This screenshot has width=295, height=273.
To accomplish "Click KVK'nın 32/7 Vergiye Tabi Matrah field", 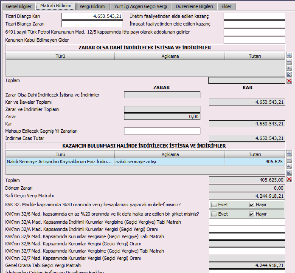I will (x=247, y=251).
